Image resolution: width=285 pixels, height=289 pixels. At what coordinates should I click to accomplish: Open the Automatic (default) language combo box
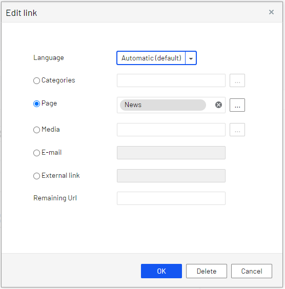pyautogui.click(x=156, y=58)
